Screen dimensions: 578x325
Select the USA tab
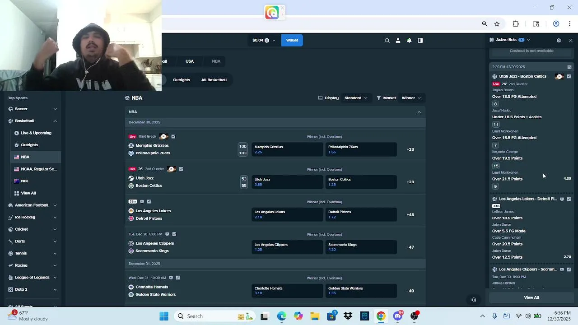tap(190, 61)
